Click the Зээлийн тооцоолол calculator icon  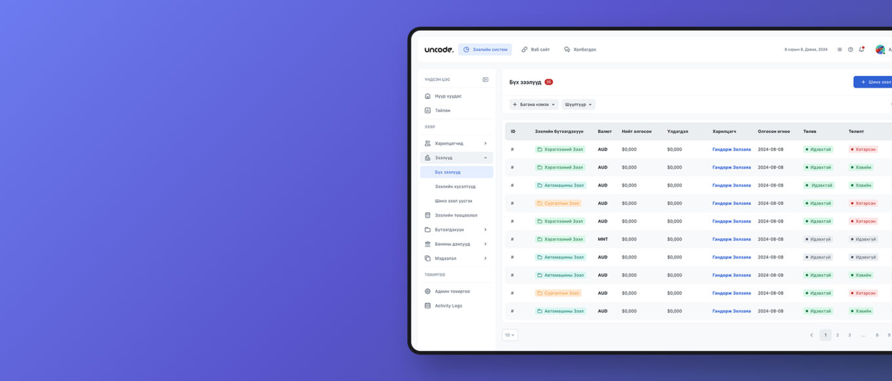(428, 215)
